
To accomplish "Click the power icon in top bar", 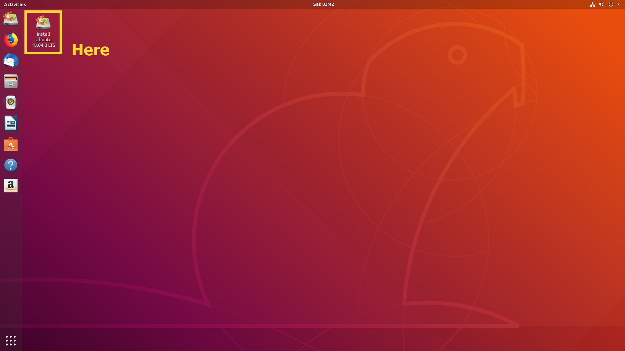I will point(611,4).
